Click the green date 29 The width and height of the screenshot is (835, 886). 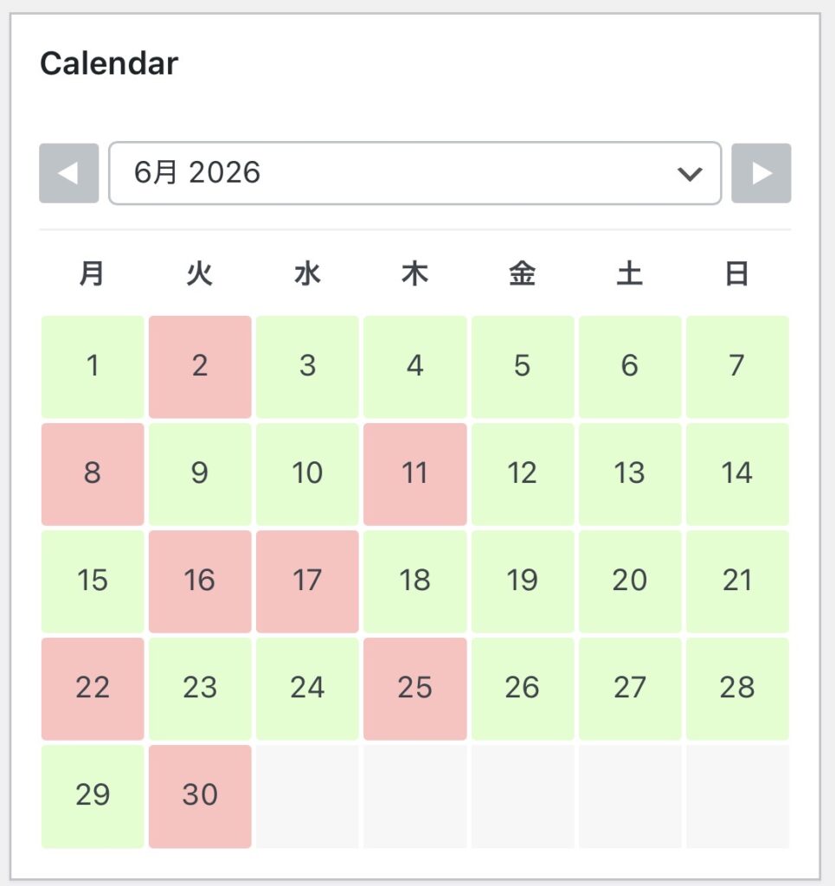pos(93,795)
